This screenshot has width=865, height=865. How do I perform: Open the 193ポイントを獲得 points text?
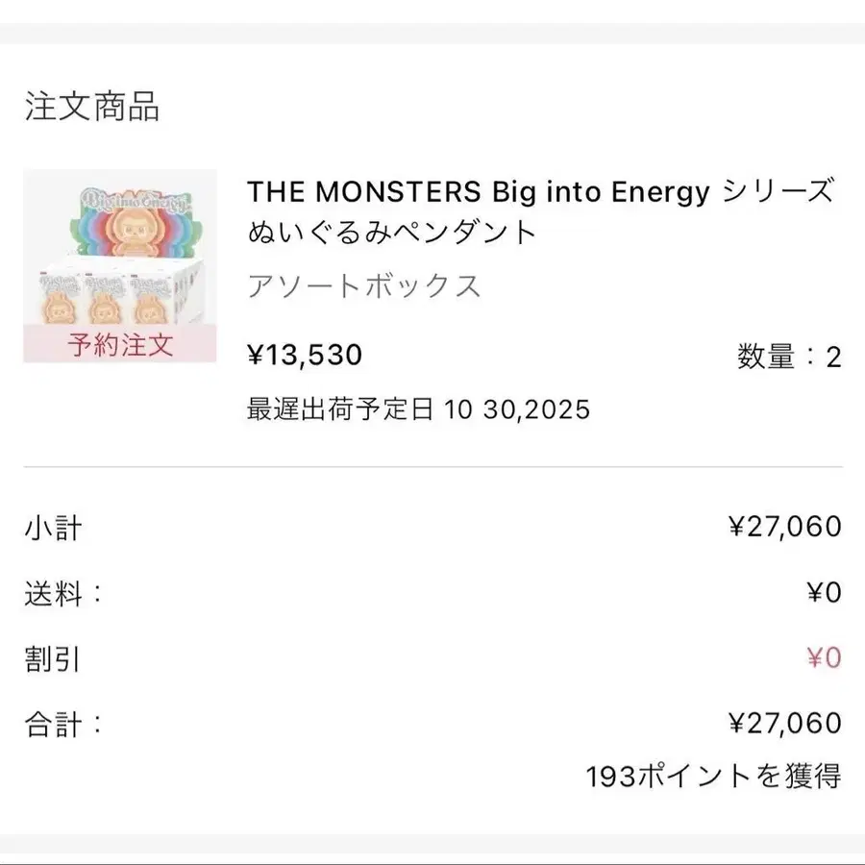(713, 776)
